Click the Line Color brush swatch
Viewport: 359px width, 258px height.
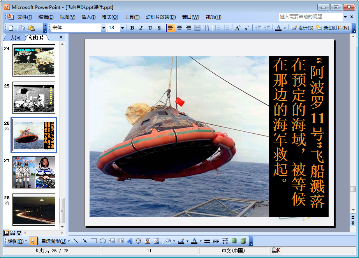point(181,241)
